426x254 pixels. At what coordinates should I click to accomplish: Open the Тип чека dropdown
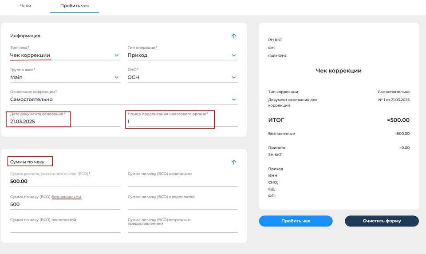coord(117,56)
